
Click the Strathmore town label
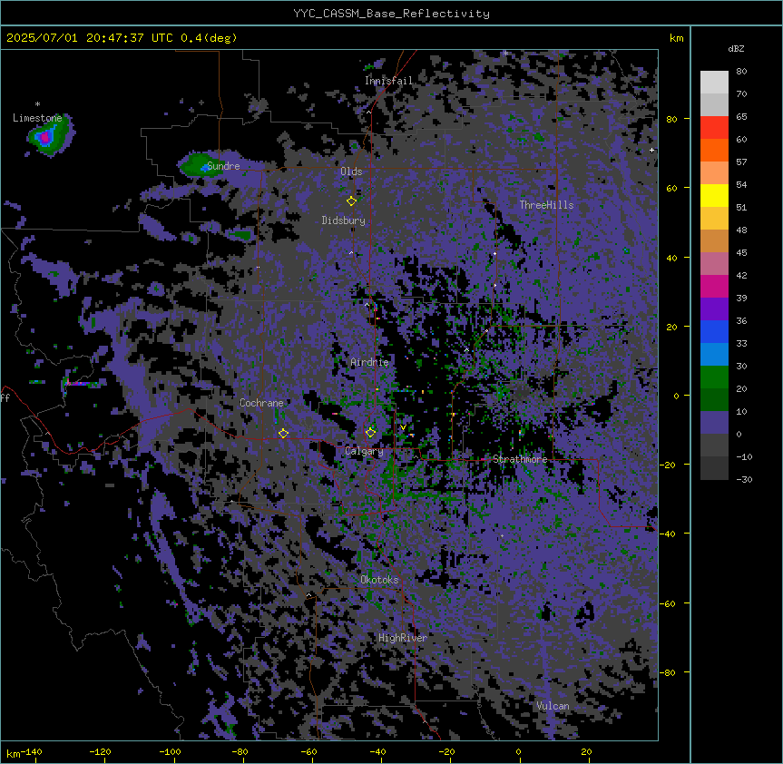tap(520, 459)
